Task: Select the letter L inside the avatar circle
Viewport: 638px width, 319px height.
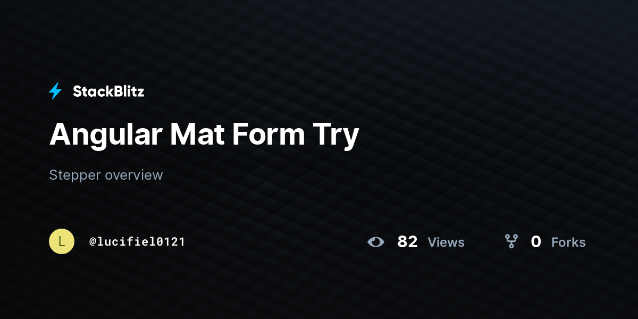Action: pyautogui.click(x=62, y=242)
